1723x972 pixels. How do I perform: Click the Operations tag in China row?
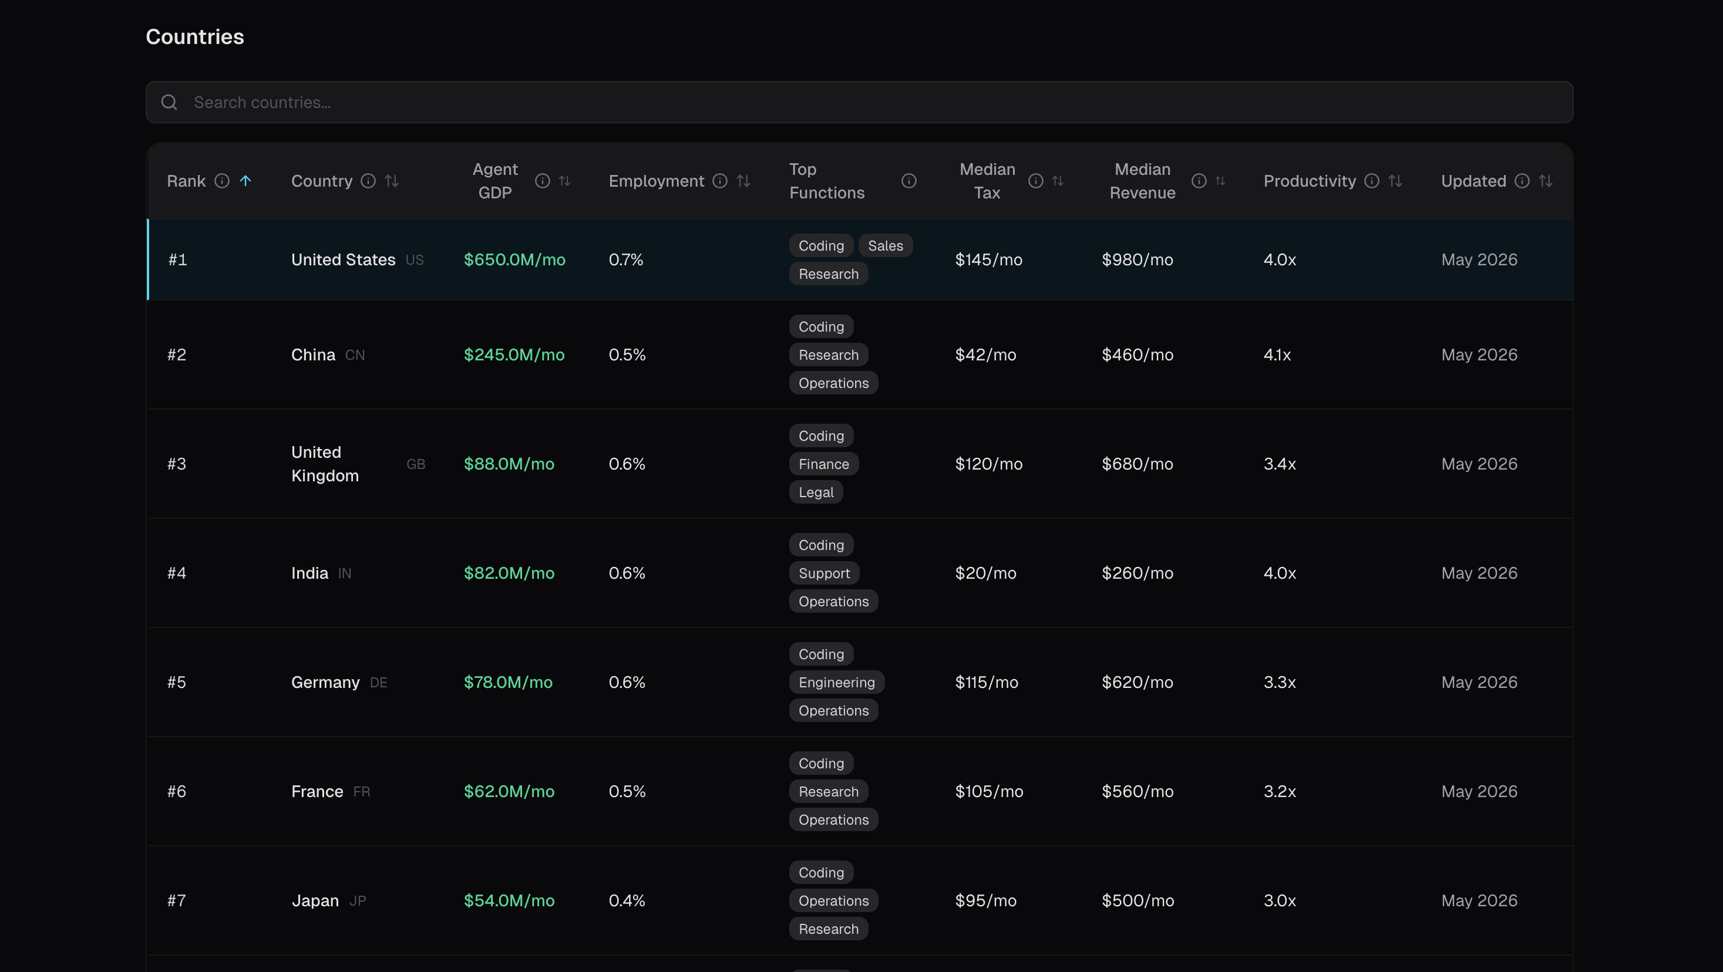tap(833, 382)
